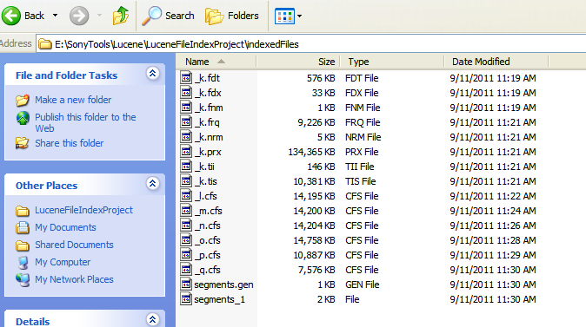
Task: Click the Make a new folder icon
Action: (23, 100)
